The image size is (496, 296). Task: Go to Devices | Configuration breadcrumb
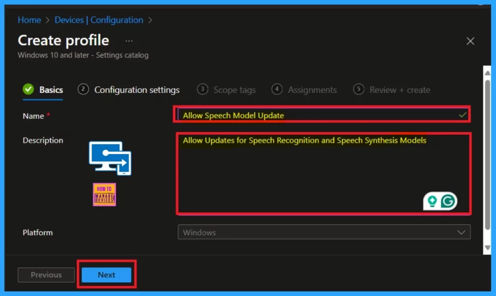99,20
